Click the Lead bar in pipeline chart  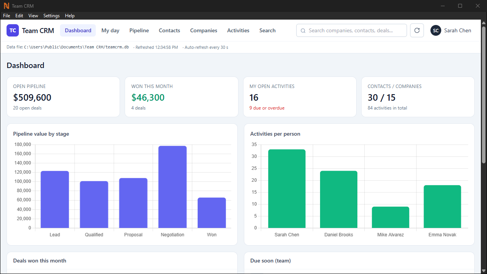coord(55,199)
